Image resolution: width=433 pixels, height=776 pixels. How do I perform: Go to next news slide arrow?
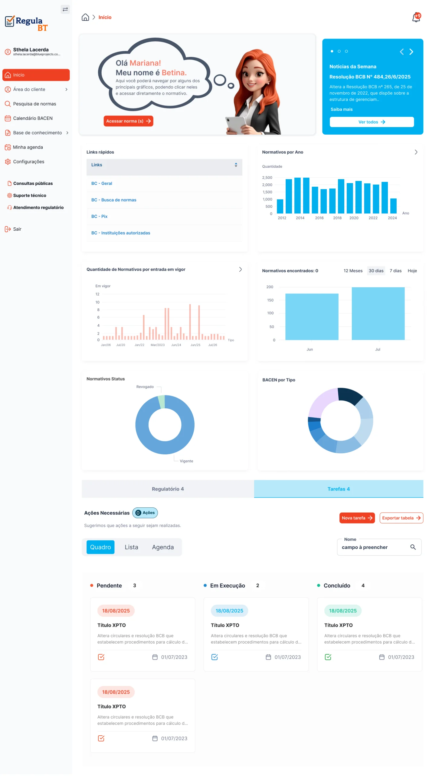click(411, 52)
